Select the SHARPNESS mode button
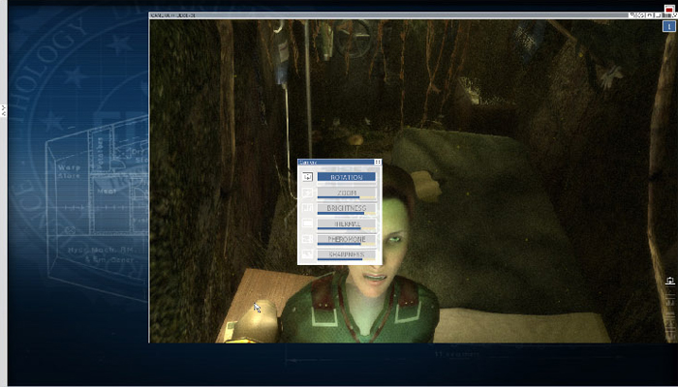Image resolution: width=678 pixels, height=387 pixels. tap(347, 254)
